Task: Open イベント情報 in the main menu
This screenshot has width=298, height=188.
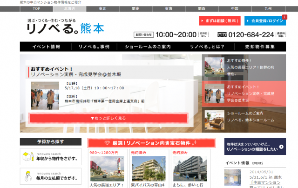Action: [46, 47]
